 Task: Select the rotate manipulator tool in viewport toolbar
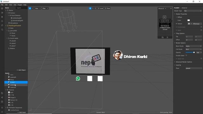[x=93, y=9]
